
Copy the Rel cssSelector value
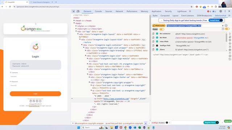coord(153,34)
